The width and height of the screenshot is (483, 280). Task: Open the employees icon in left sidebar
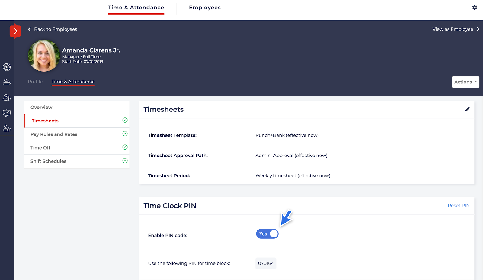pos(7,82)
